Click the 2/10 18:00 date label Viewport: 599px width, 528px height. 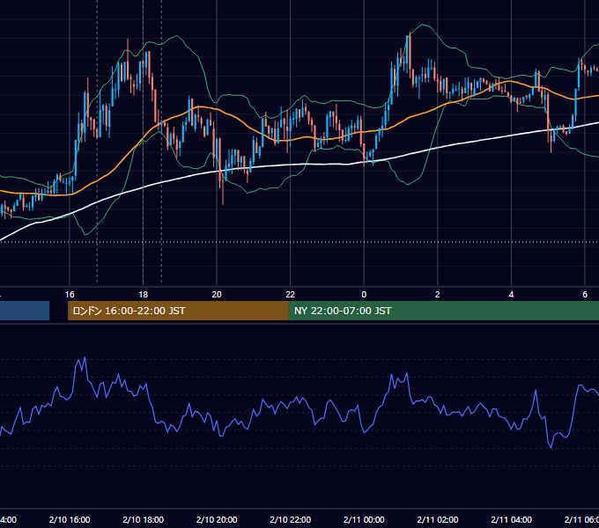(x=144, y=519)
